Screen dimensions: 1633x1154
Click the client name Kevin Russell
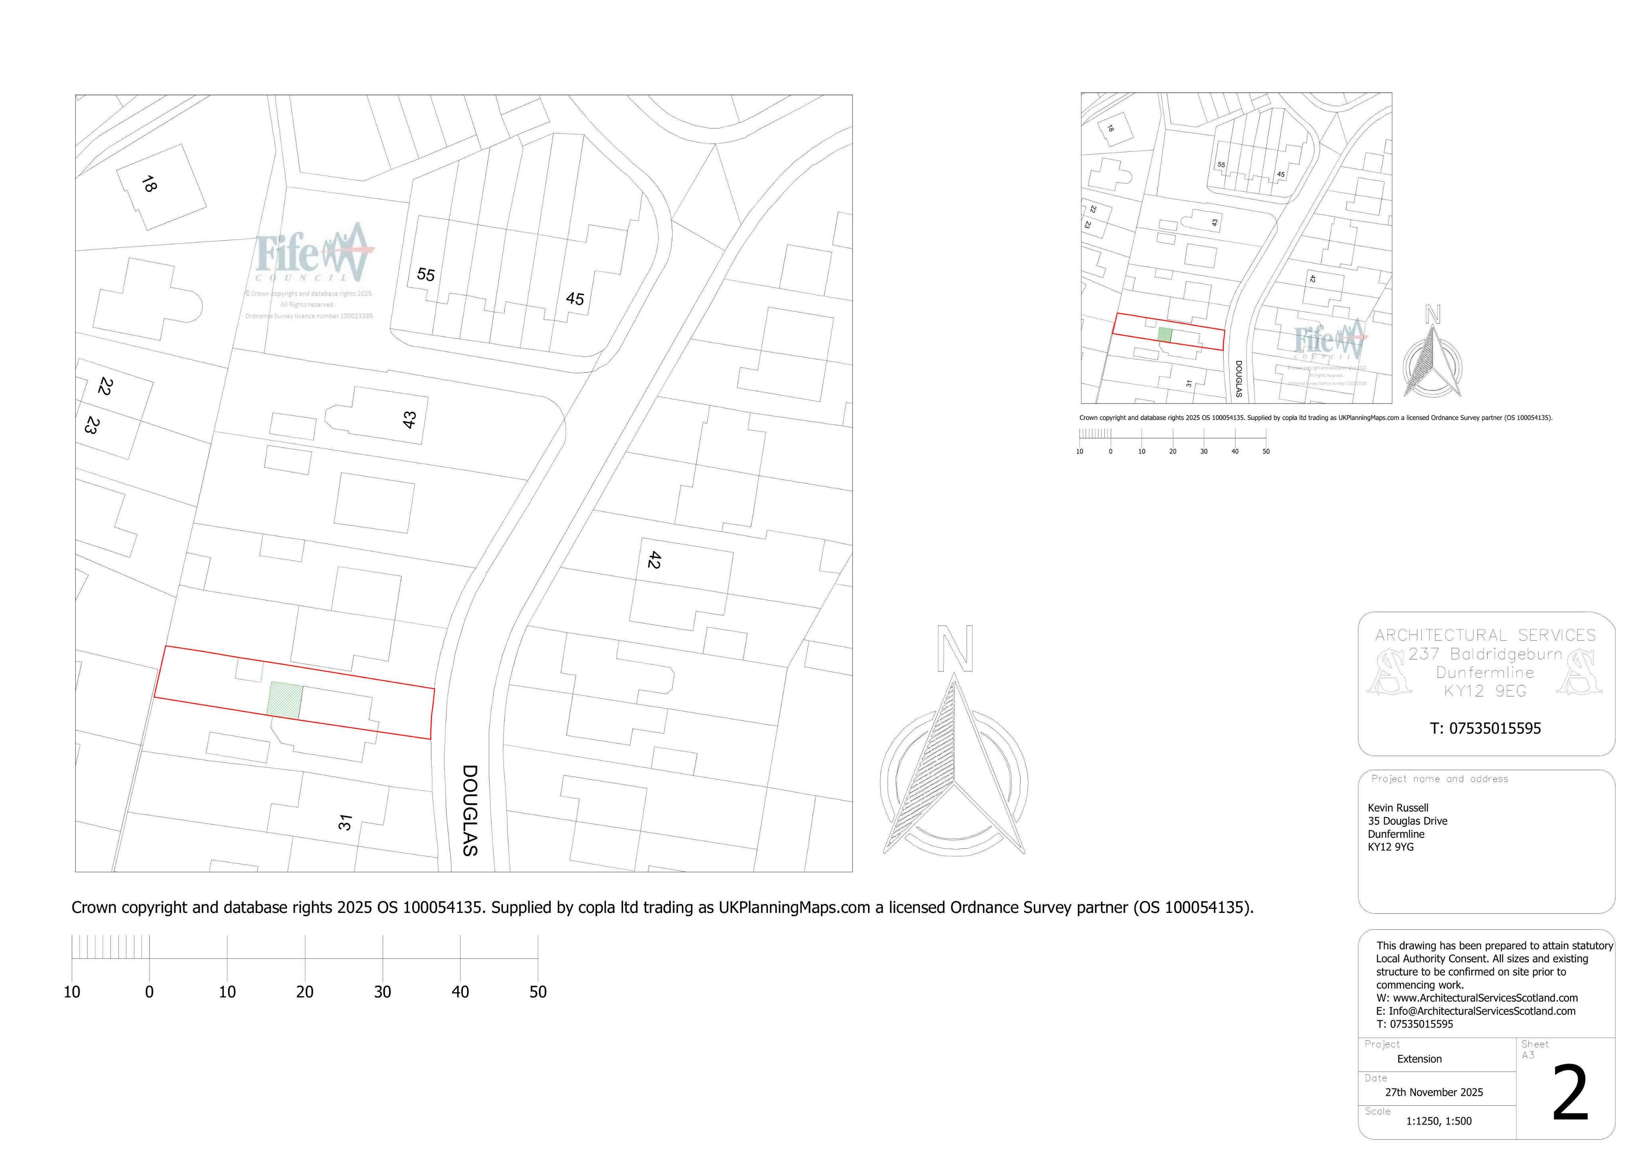pyautogui.click(x=1398, y=808)
